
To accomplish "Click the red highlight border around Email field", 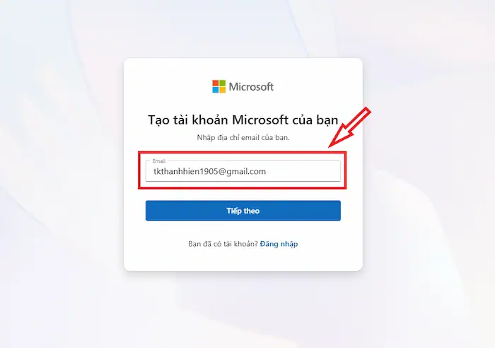I will coord(242,153).
